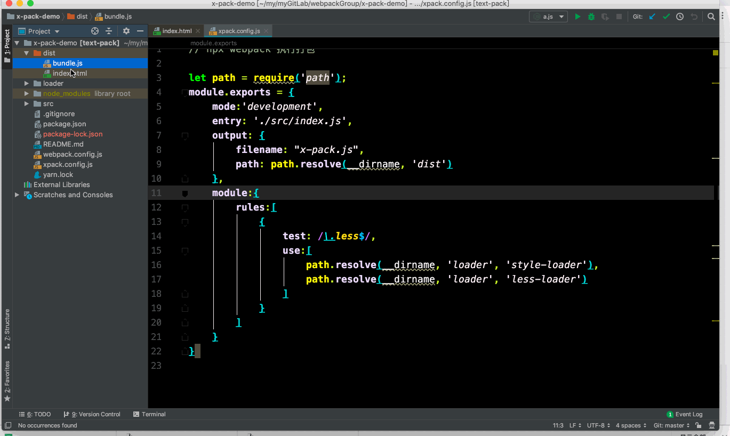Select .gitignore in the project tree
Screen dimensions: 730x436
[x=80, y=114]
